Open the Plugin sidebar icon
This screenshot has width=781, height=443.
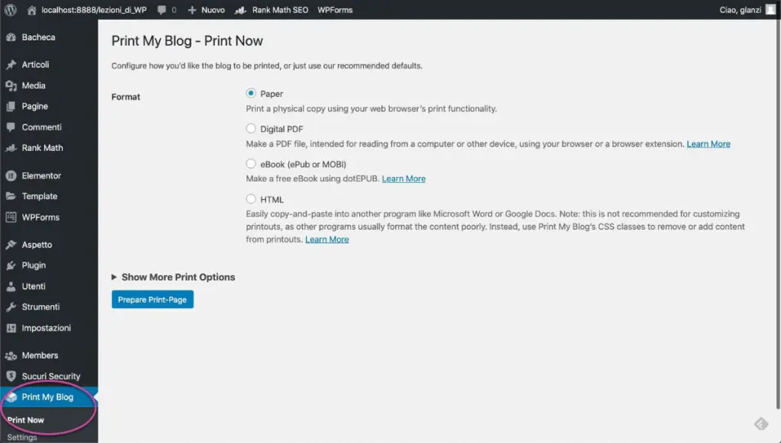click(11, 265)
